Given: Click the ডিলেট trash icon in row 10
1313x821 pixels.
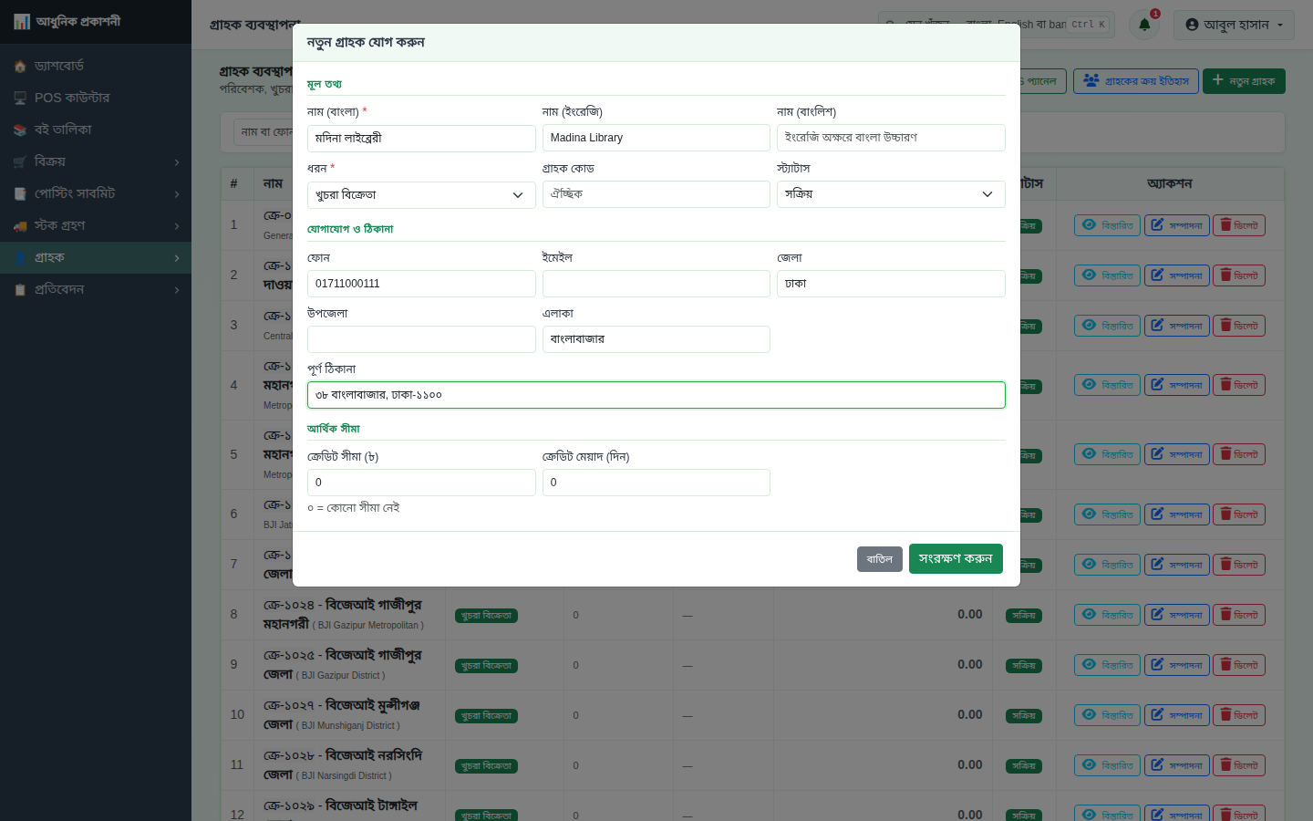Looking at the screenshot, I should click(1225, 715).
